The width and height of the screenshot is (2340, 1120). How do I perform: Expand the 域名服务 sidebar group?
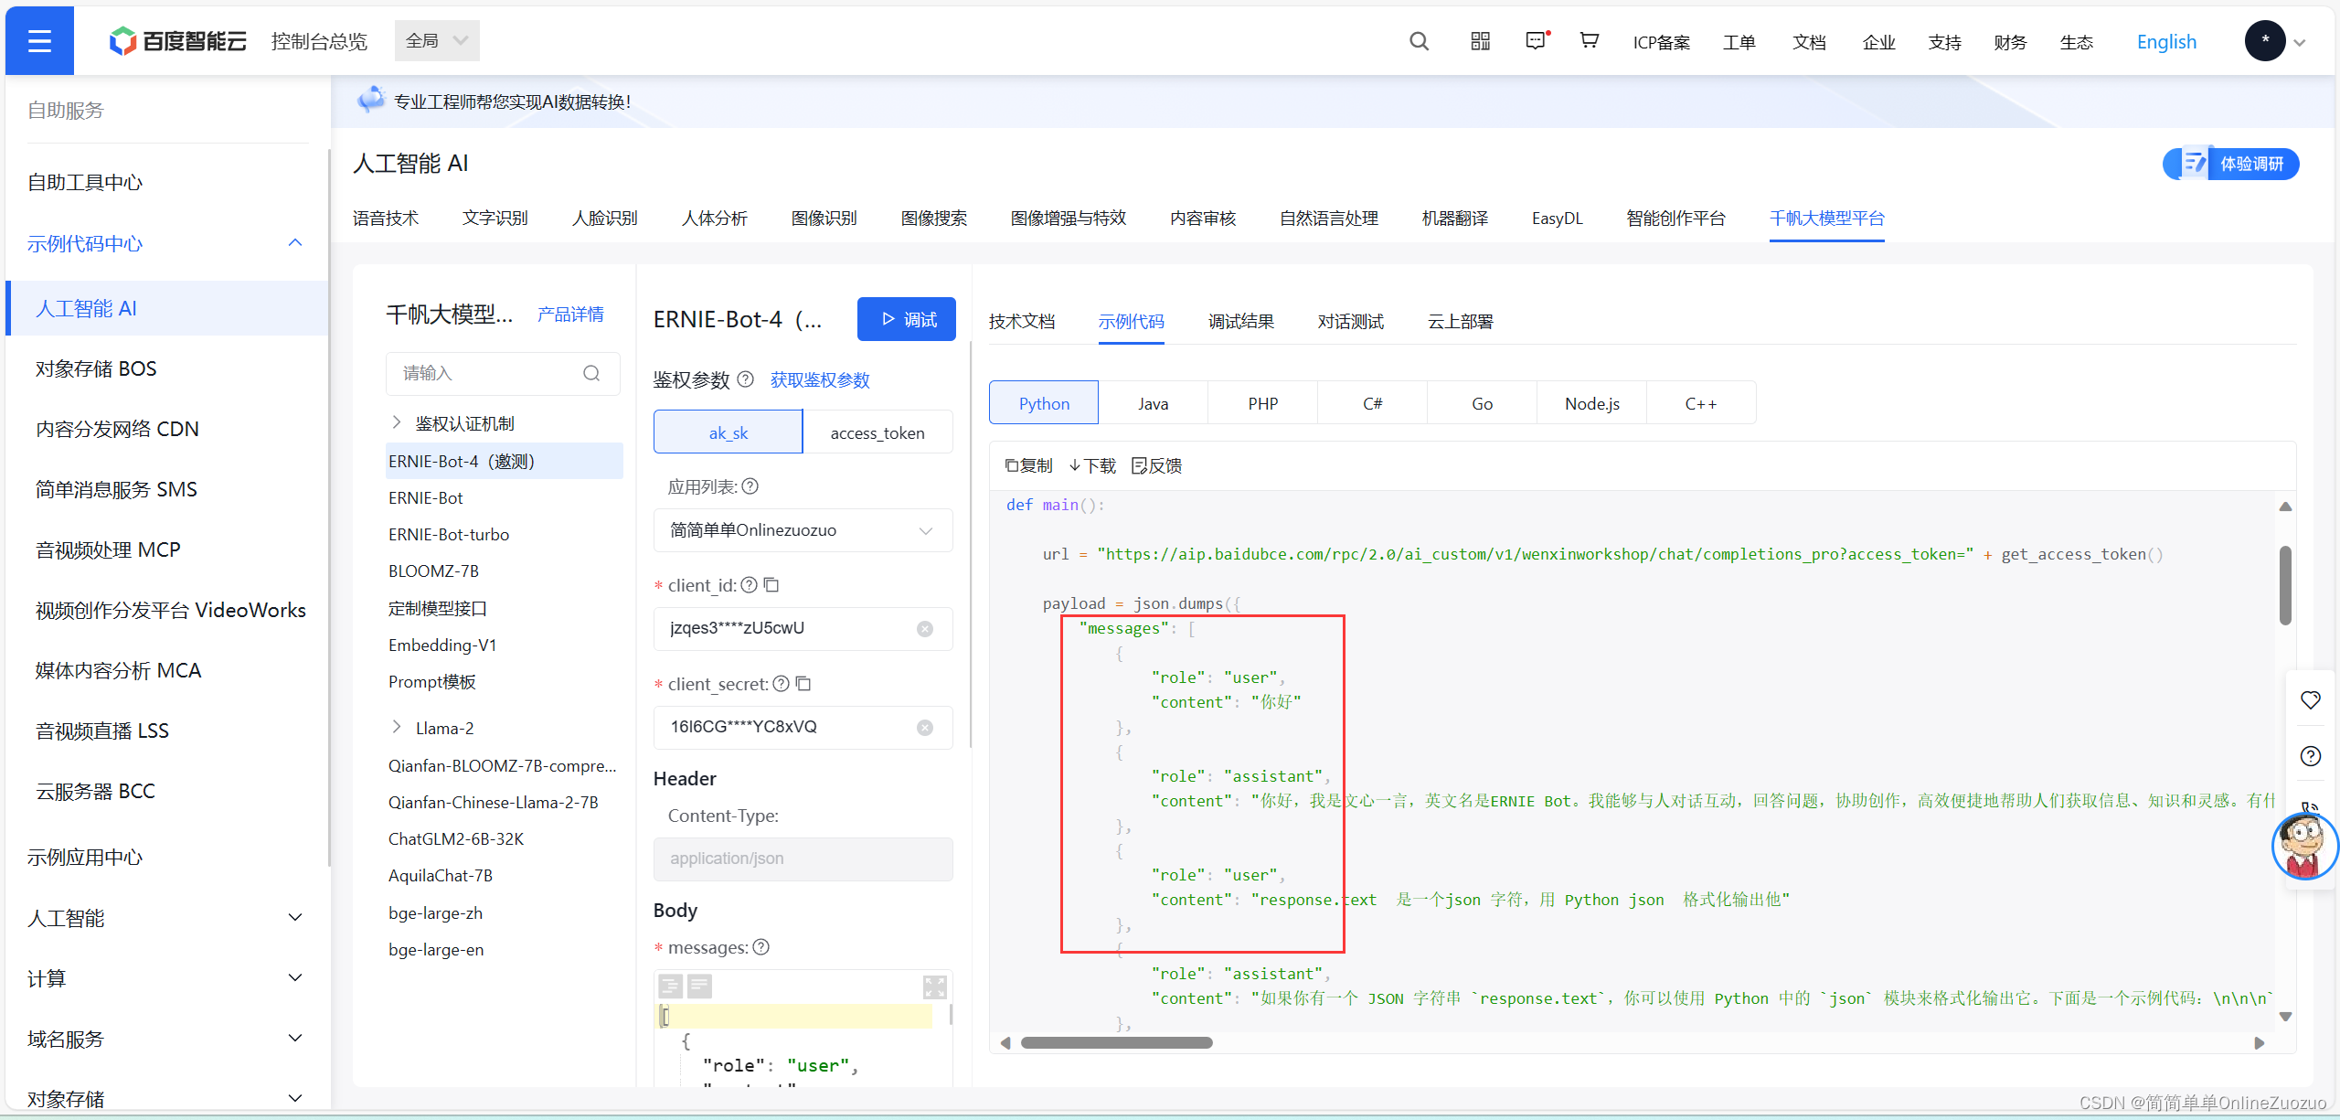coord(294,1039)
